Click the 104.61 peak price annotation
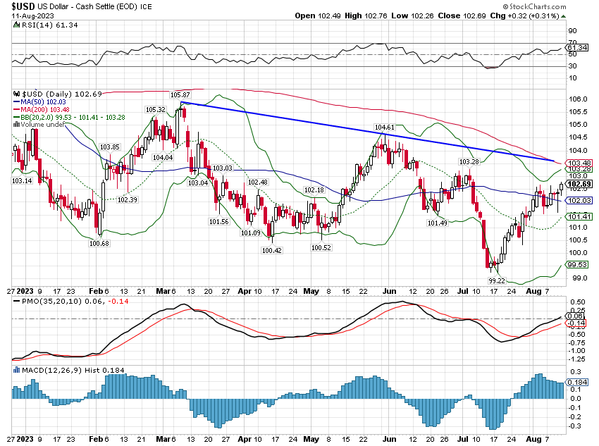 384,128
